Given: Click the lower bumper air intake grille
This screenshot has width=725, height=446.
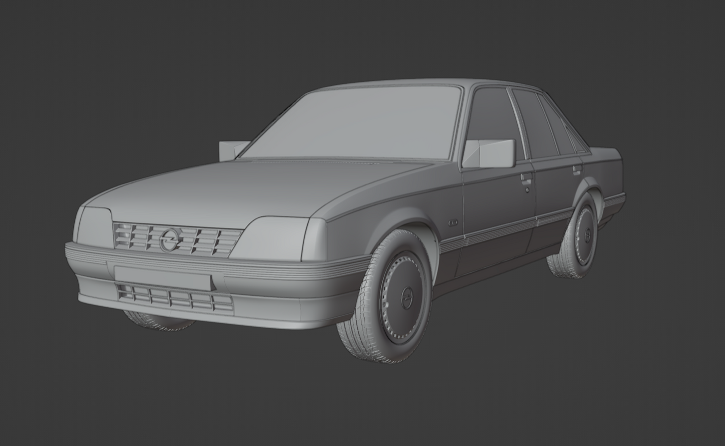Looking at the screenshot, I should click(175, 297).
